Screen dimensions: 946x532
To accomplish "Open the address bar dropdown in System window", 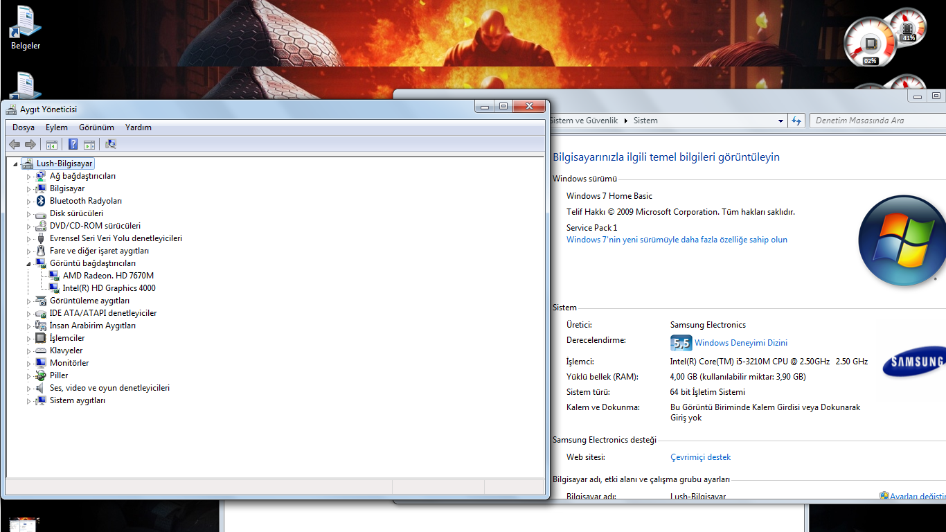I will click(x=780, y=121).
